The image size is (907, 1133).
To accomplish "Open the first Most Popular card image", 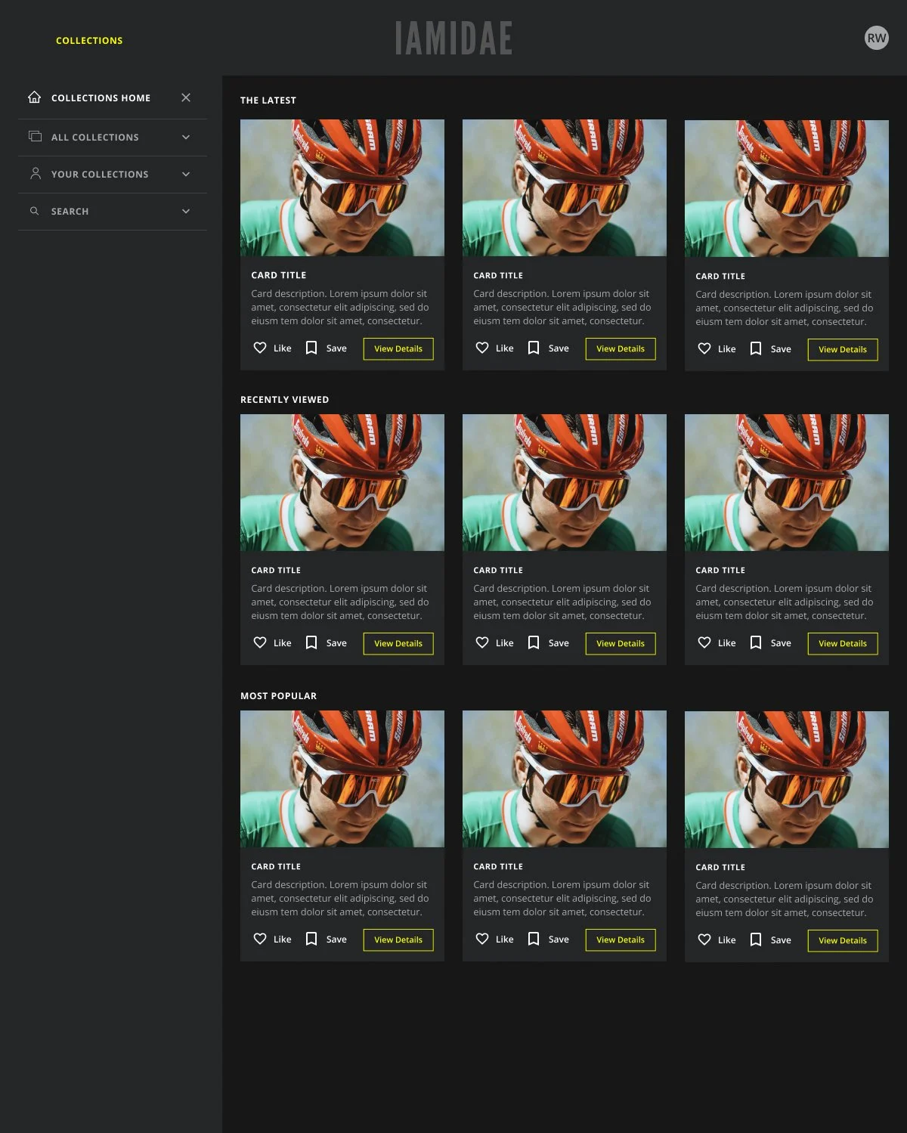I will click(x=342, y=779).
